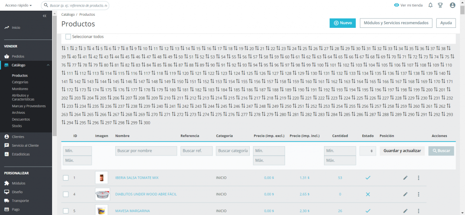Click the Ayuda button
The height and width of the screenshot is (215, 465).
tap(446, 23)
